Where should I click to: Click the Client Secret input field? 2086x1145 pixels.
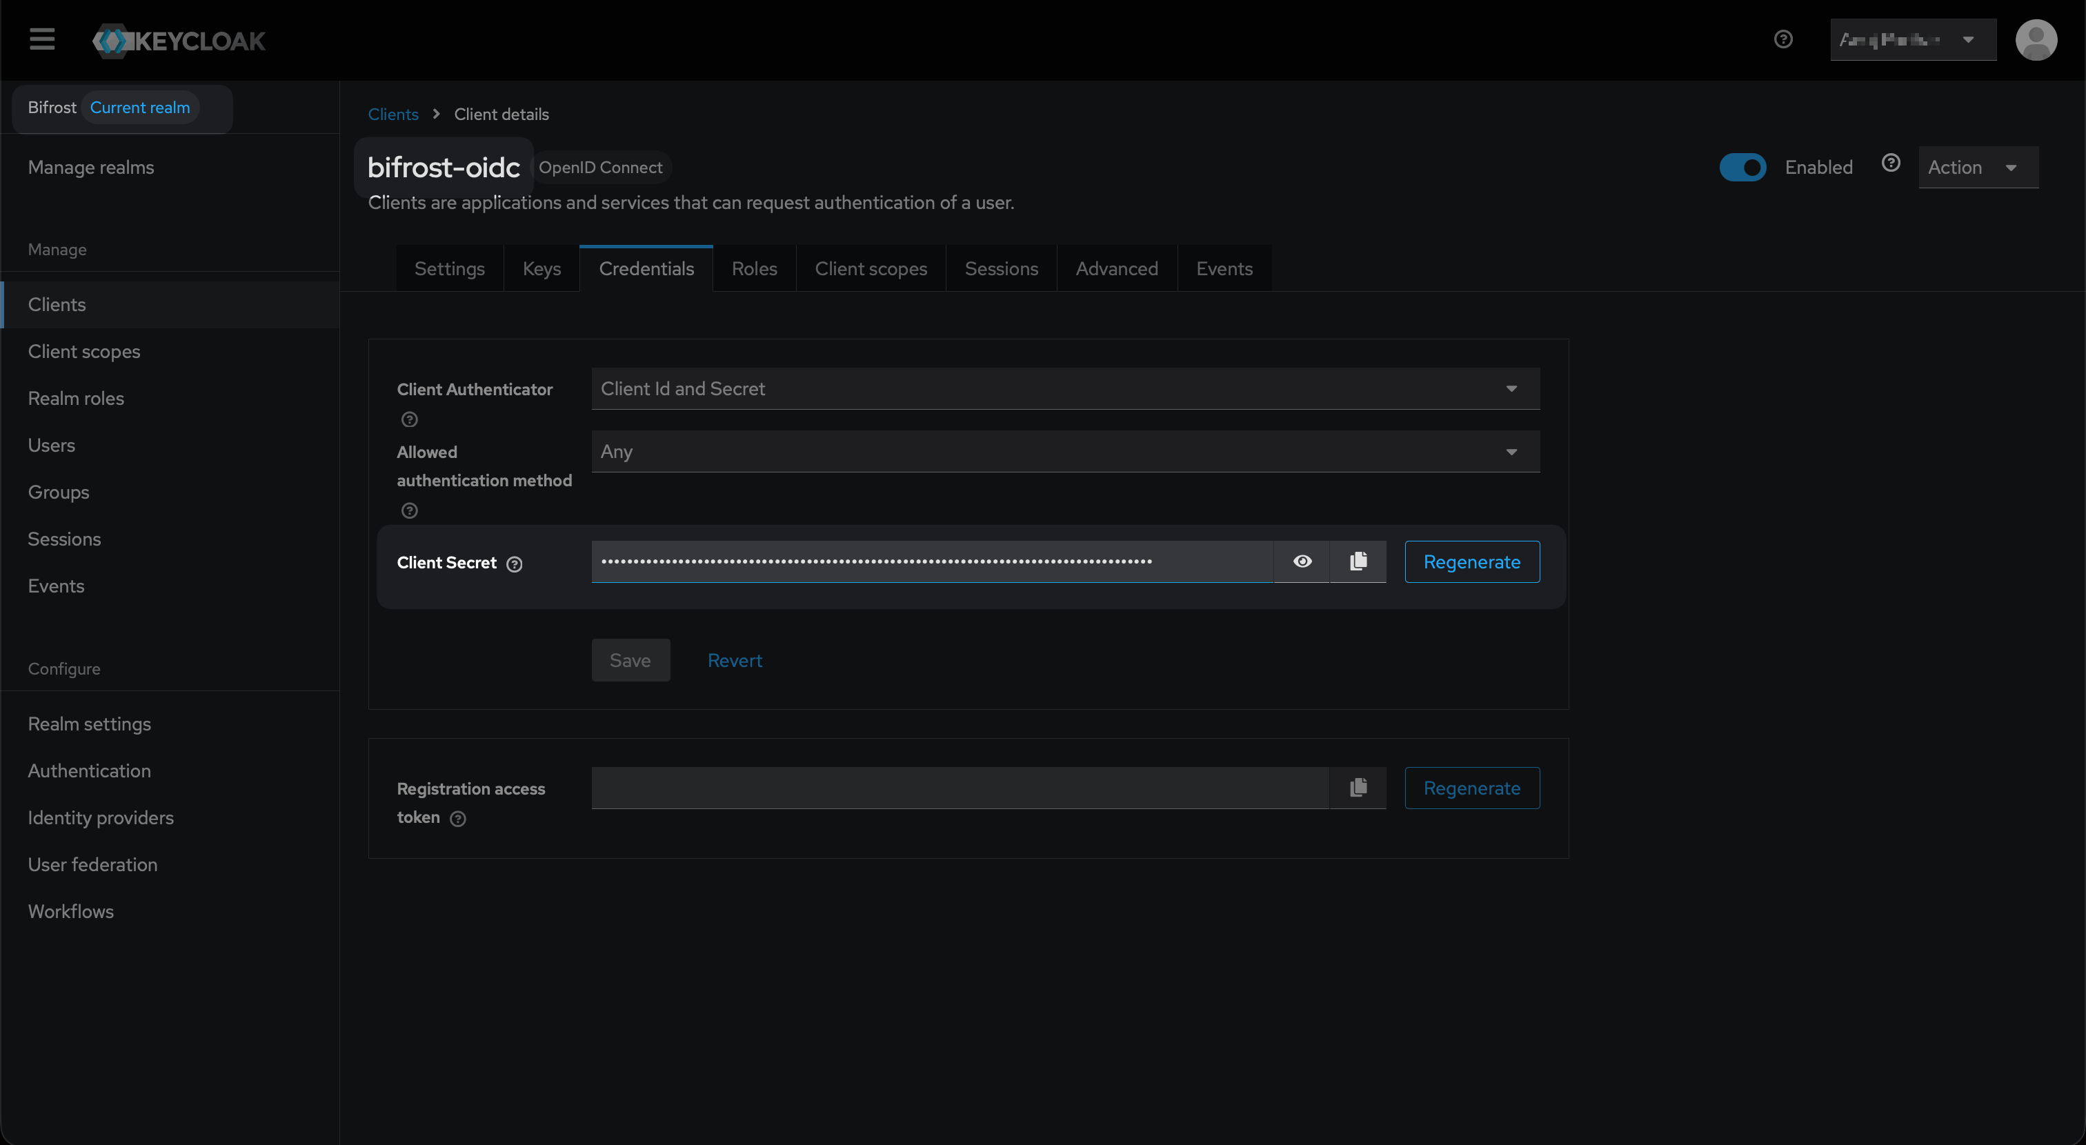(x=932, y=561)
